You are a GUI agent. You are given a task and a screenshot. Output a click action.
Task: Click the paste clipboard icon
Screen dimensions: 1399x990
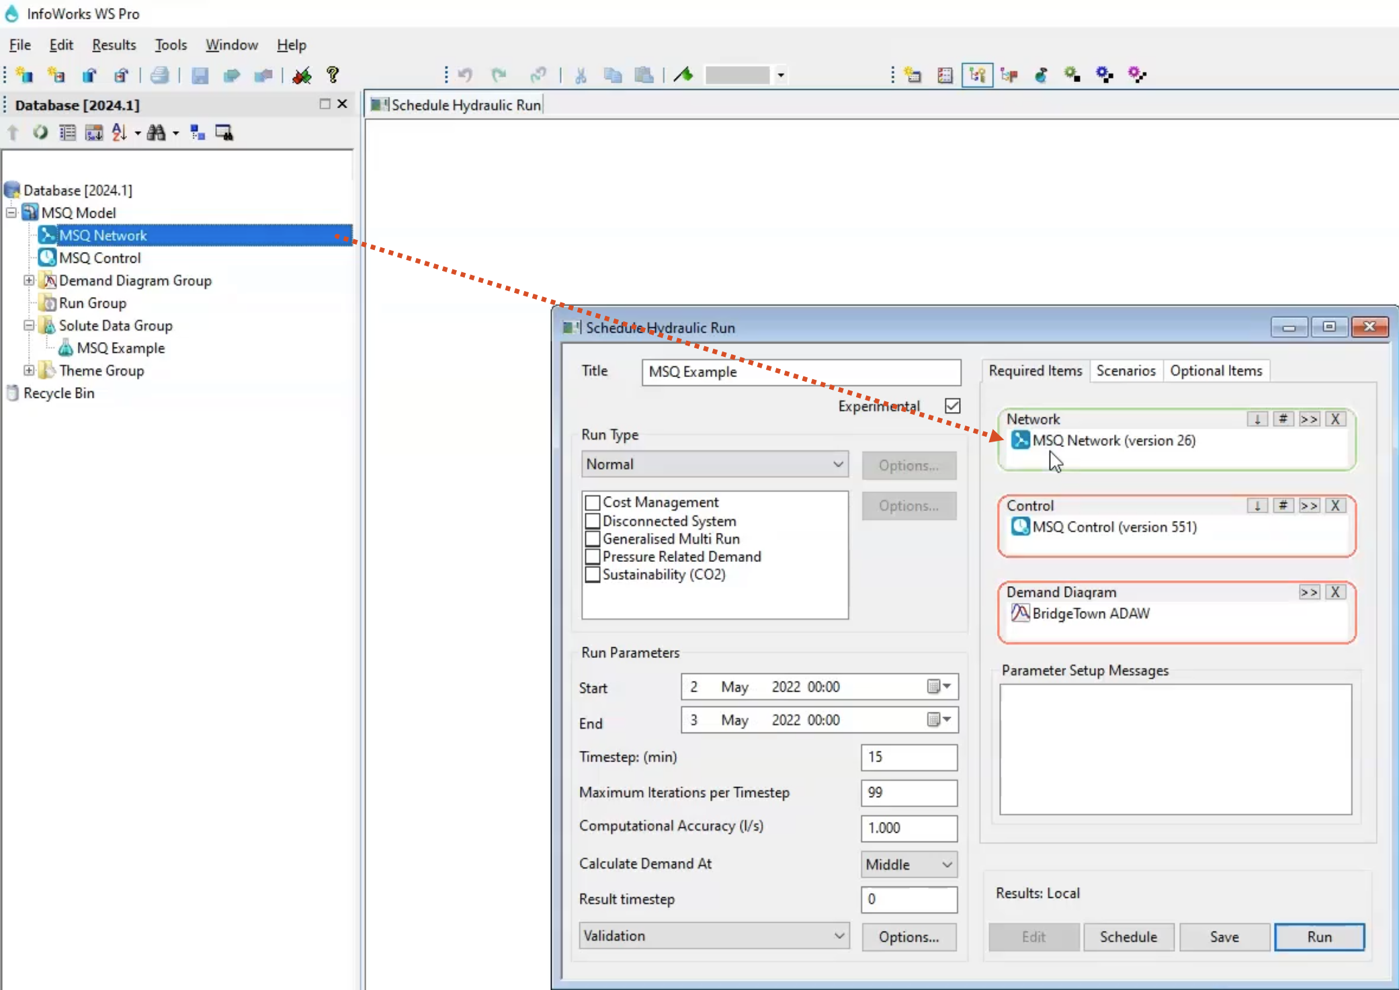pos(644,75)
